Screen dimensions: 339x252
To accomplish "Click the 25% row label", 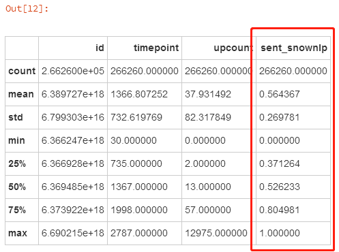I will click(x=17, y=163).
